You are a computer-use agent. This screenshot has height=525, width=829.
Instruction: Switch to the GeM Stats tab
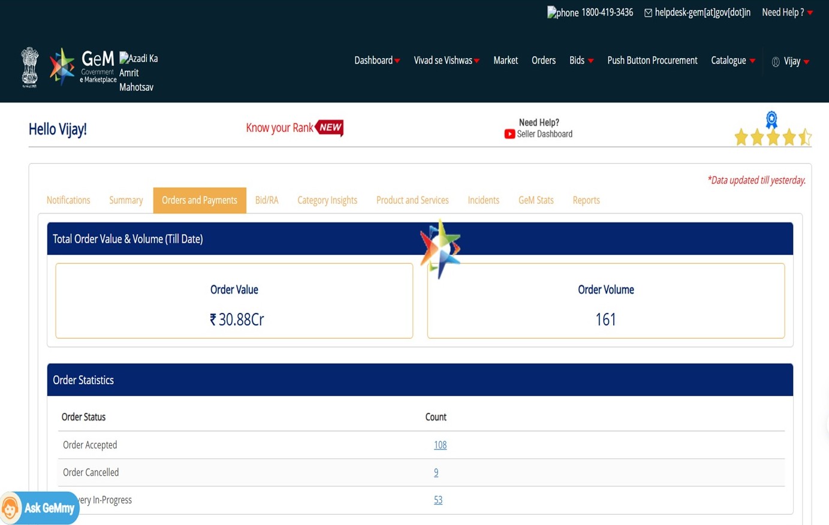[x=536, y=200]
